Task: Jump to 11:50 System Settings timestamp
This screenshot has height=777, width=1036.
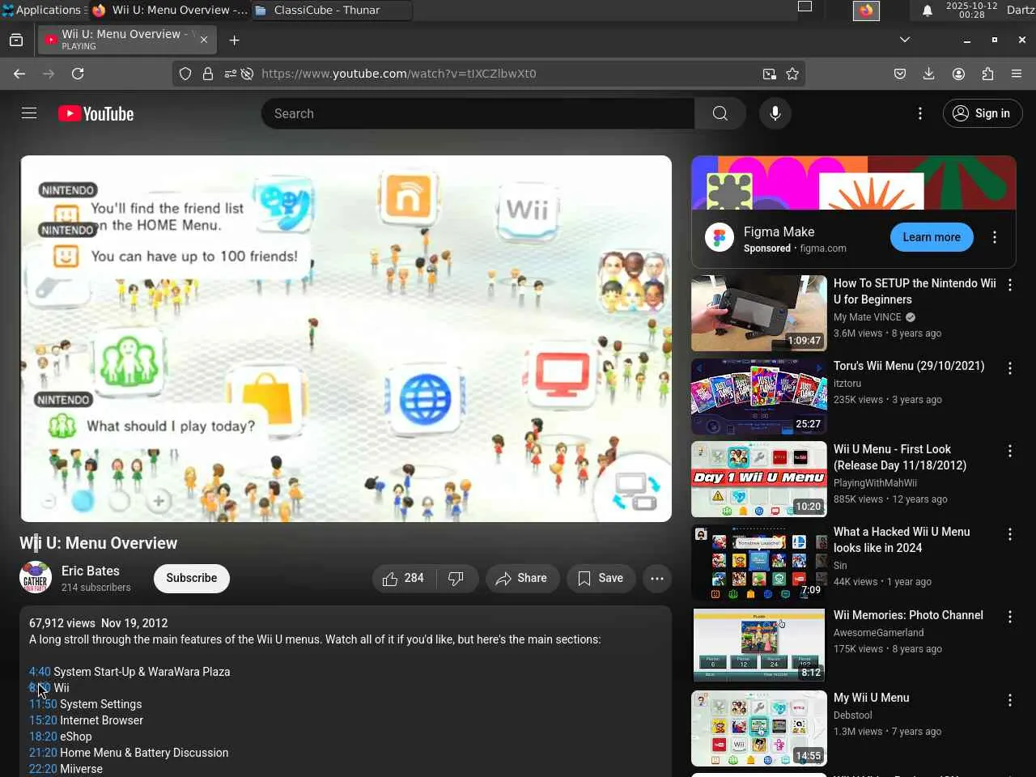Action: [x=43, y=704]
